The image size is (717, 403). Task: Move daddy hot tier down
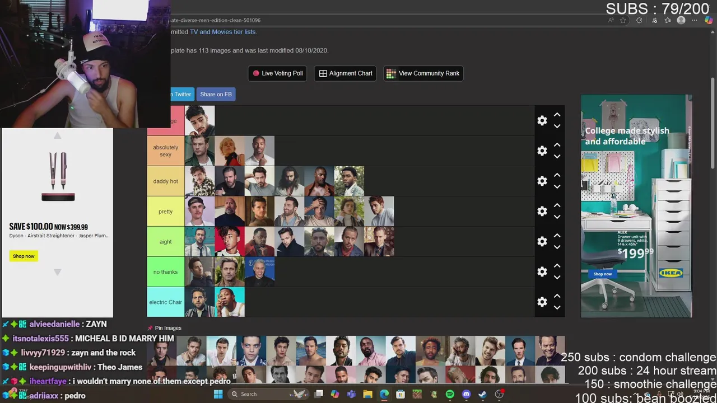click(557, 187)
